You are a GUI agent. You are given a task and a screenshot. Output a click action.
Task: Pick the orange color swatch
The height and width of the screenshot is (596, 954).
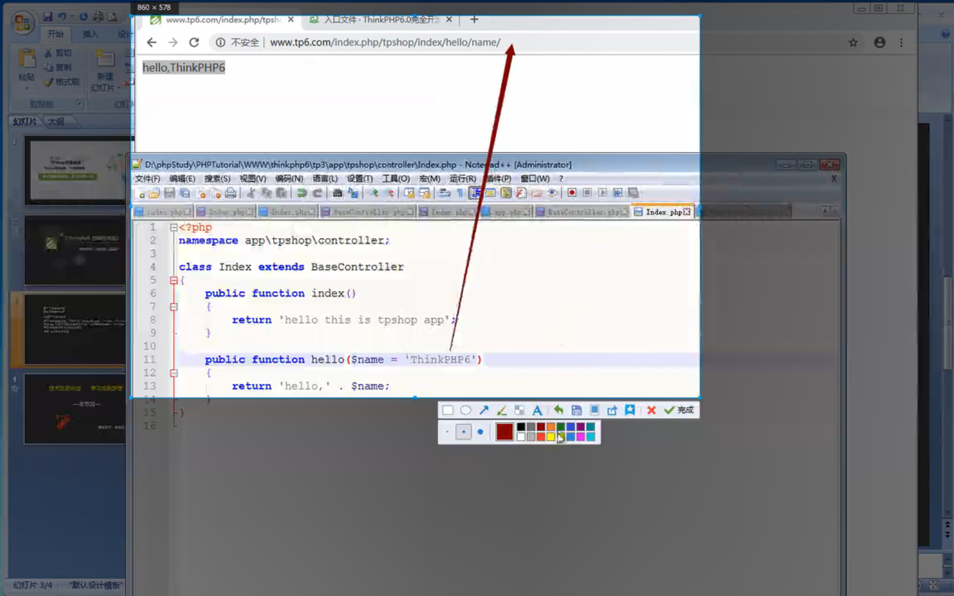click(x=550, y=427)
